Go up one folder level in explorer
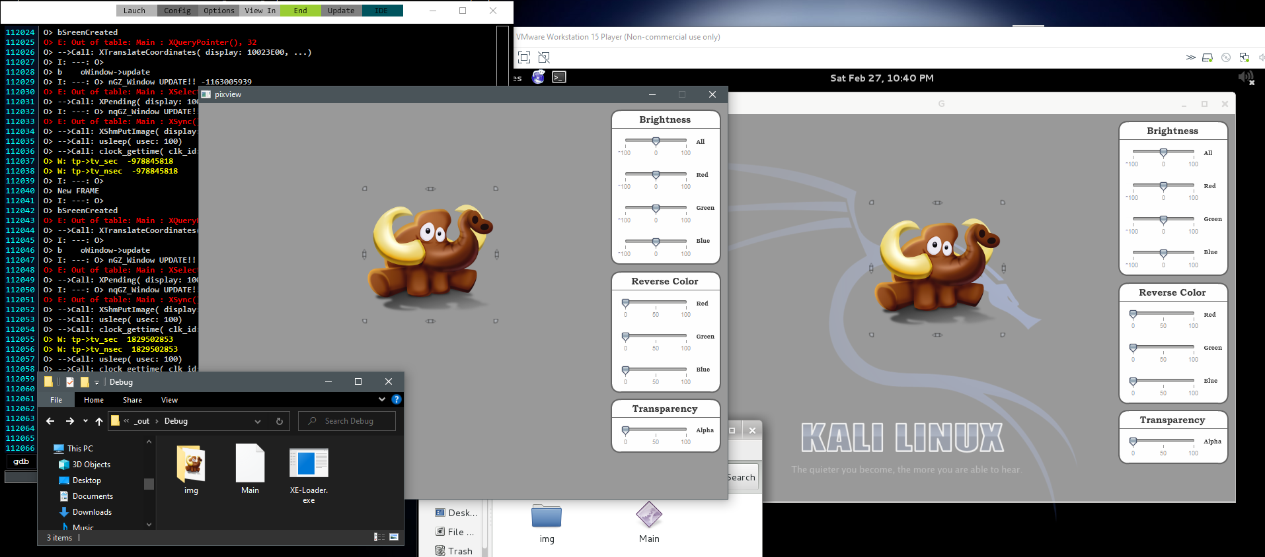 pyautogui.click(x=99, y=421)
